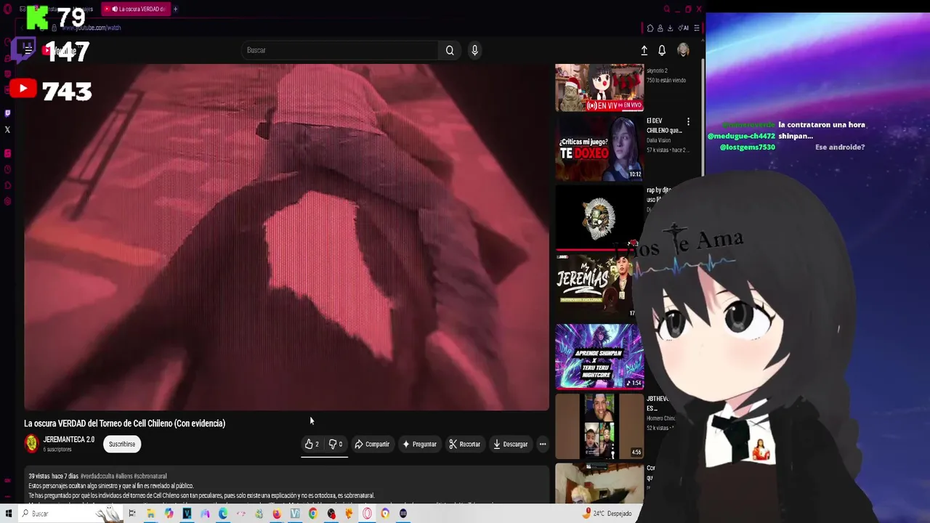Click the Windows taskbar Buscar search box
This screenshot has width=930, height=523.
pyautogui.click(x=71, y=514)
